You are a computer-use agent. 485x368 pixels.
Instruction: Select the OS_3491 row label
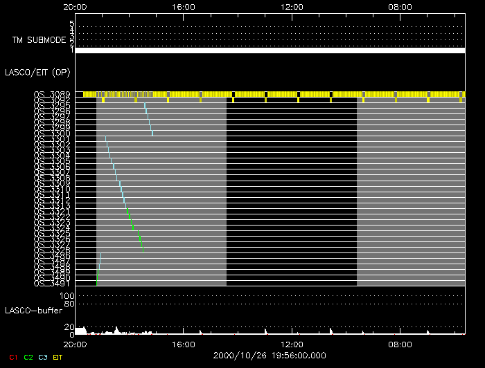click(x=51, y=283)
